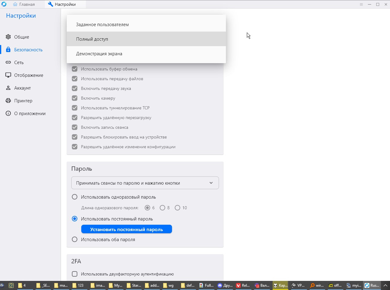390x290 pixels.
Task: Toggle Разрешить блокировать ввод на устройстве
Action: click(75, 137)
